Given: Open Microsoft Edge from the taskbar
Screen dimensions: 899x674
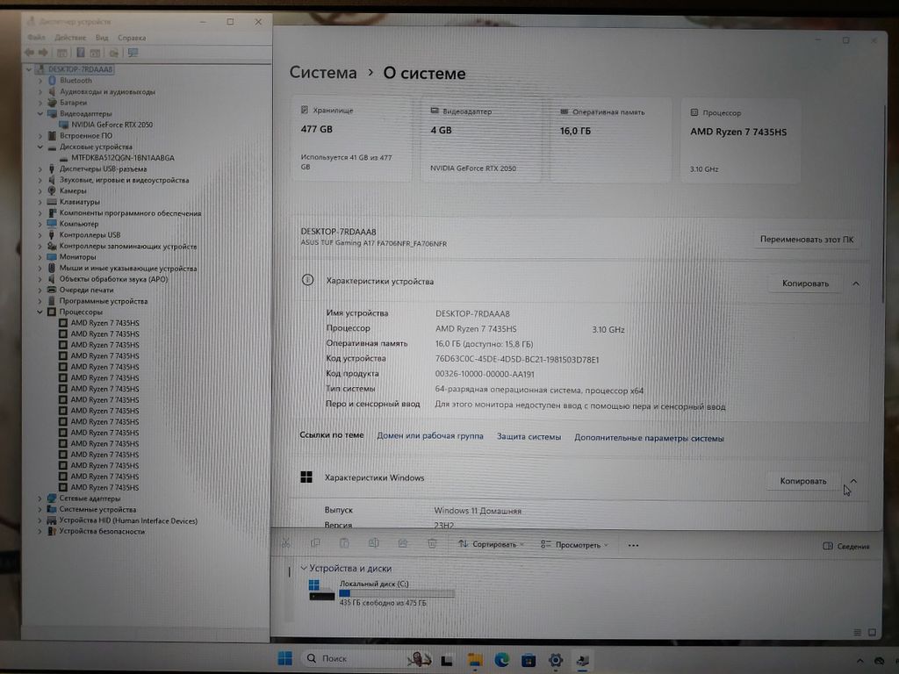Looking at the screenshot, I should pyautogui.click(x=501, y=659).
